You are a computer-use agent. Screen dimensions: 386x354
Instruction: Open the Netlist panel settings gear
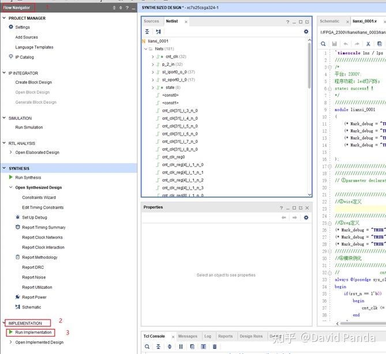tap(306, 32)
